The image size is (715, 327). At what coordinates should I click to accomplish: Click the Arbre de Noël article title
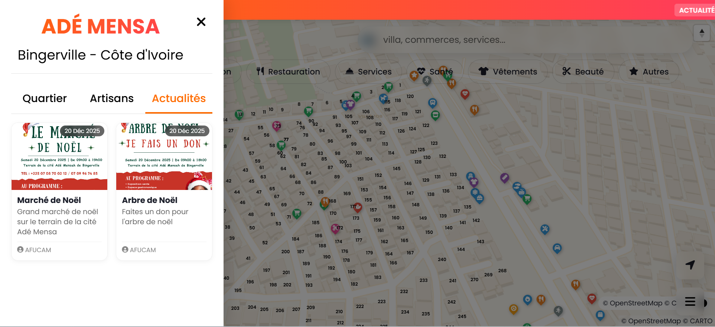[x=150, y=200]
